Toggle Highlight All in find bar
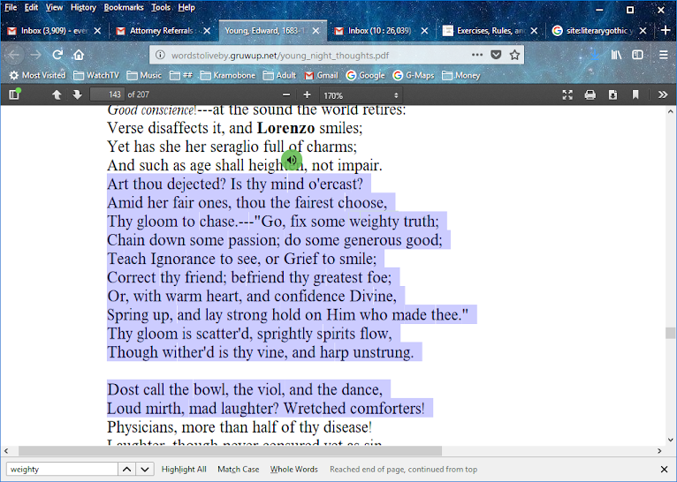Screen dimensions: 677x482 (x=184, y=469)
